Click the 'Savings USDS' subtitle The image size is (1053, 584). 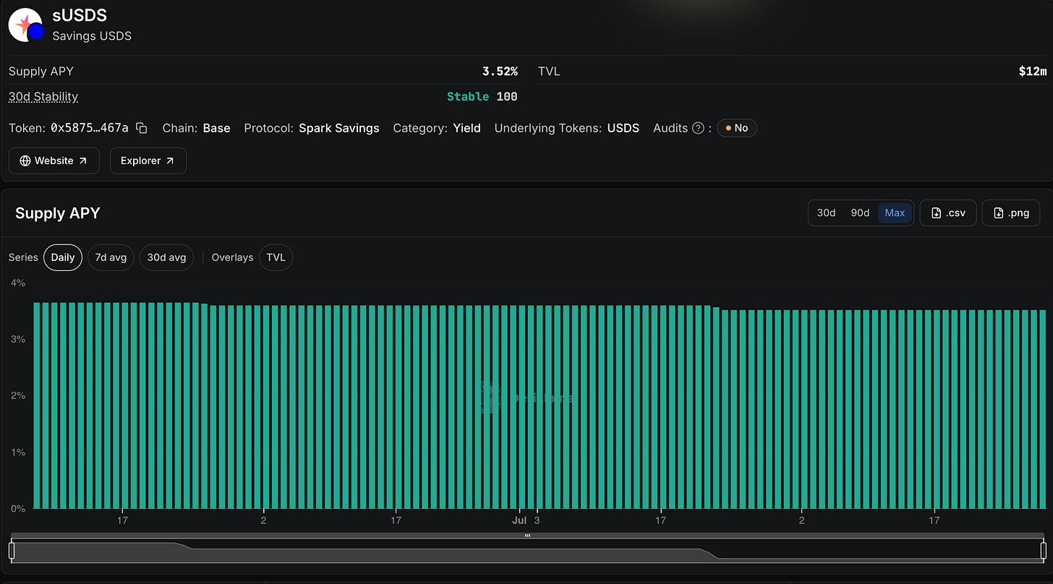92,35
